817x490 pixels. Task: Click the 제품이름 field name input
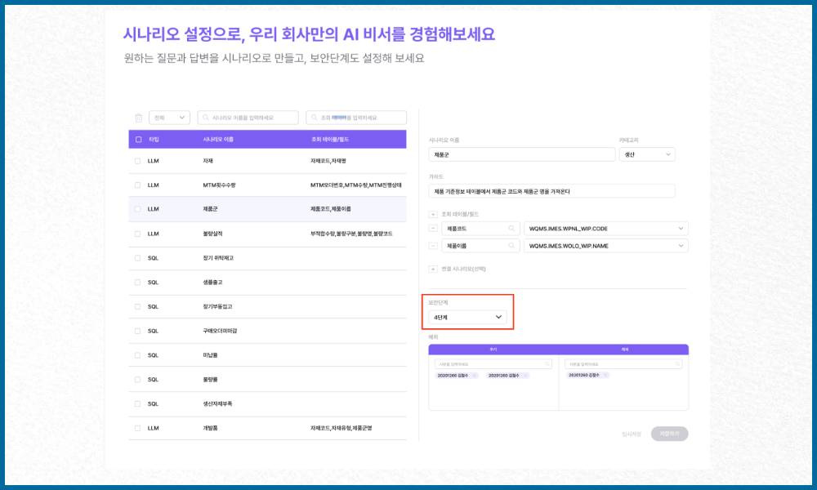tap(480, 246)
